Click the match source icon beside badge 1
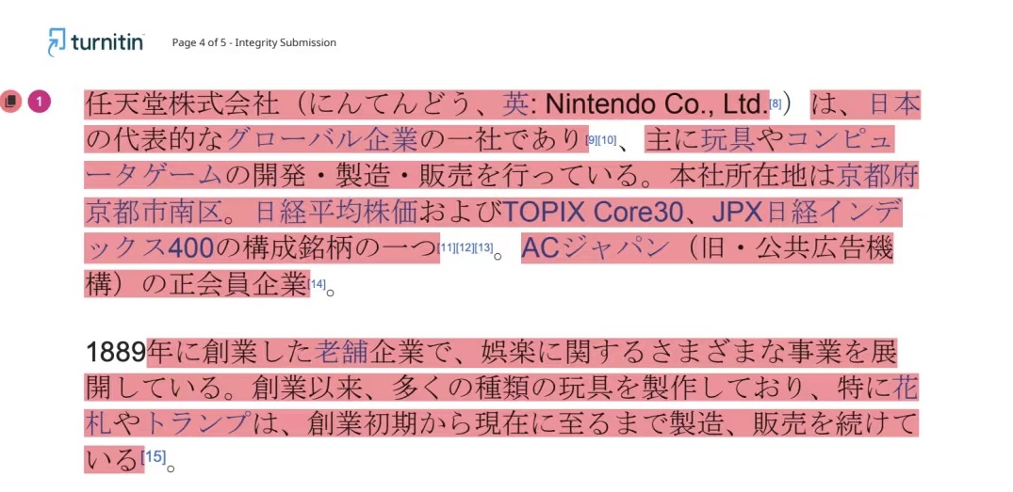The image size is (1013, 492). click(x=10, y=102)
